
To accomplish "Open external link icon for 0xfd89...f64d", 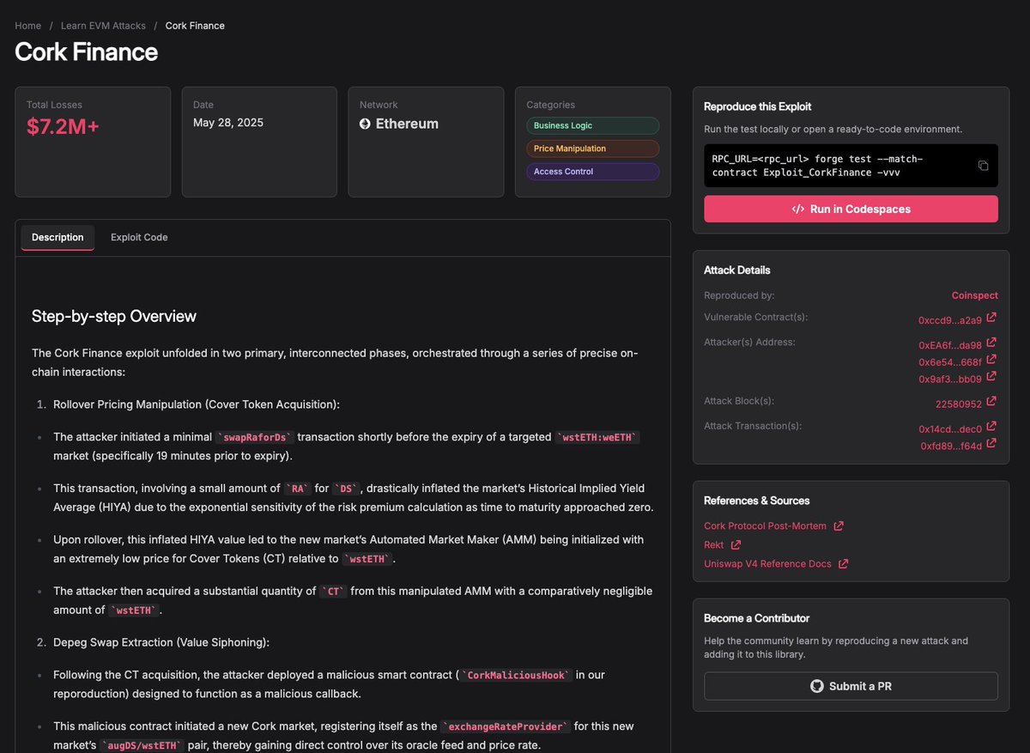I will [991, 444].
